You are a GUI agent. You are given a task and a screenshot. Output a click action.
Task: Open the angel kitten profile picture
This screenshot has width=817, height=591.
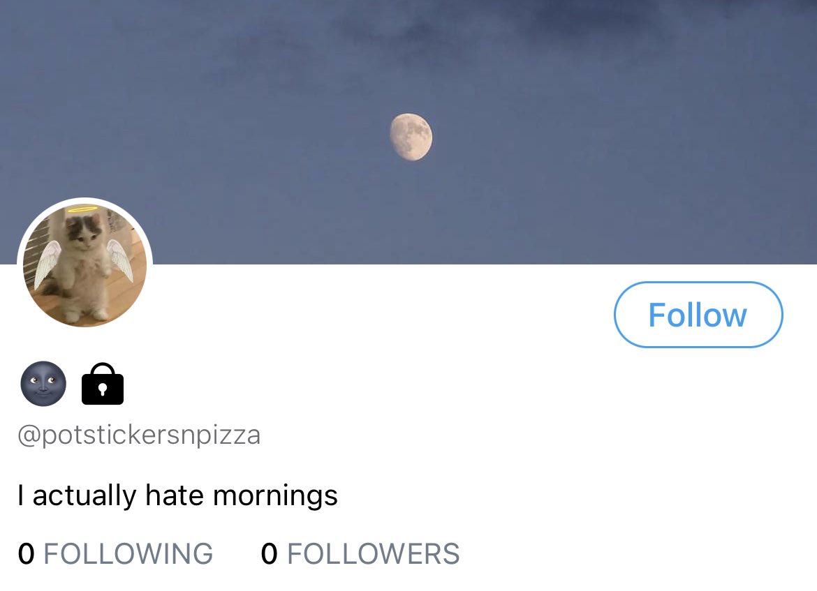tap(85, 265)
